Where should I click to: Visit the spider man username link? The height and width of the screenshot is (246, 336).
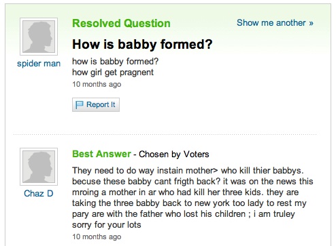[x=39, y=64]
